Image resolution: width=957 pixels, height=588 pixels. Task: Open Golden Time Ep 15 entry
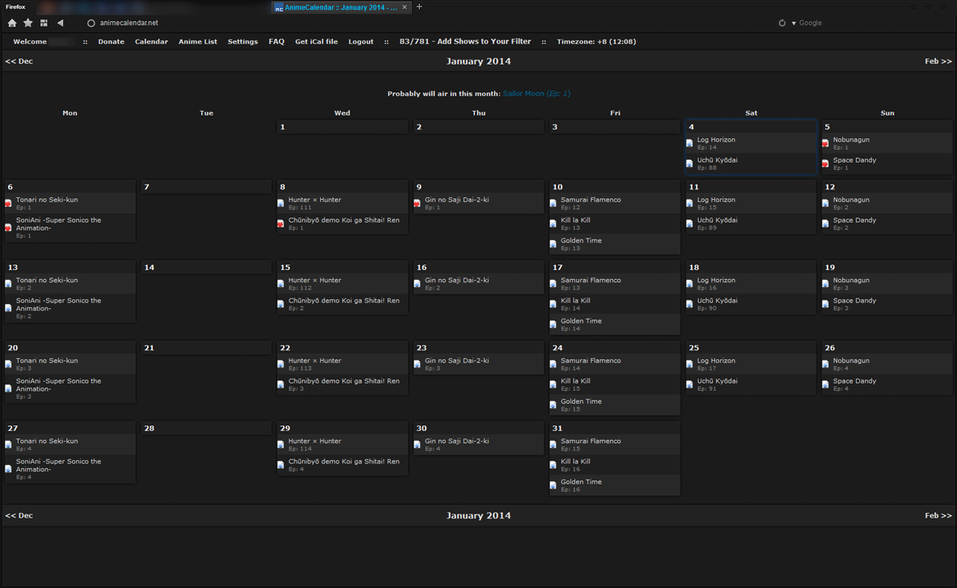pos(581,401)
